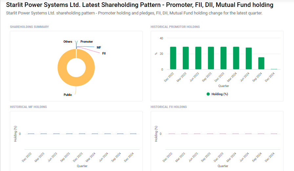Click Quarter axis title in promoter chart

(223, 86)
